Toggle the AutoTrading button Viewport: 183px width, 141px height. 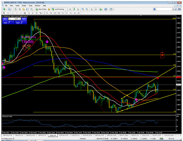pyautogui.click(x=58, y=9)
